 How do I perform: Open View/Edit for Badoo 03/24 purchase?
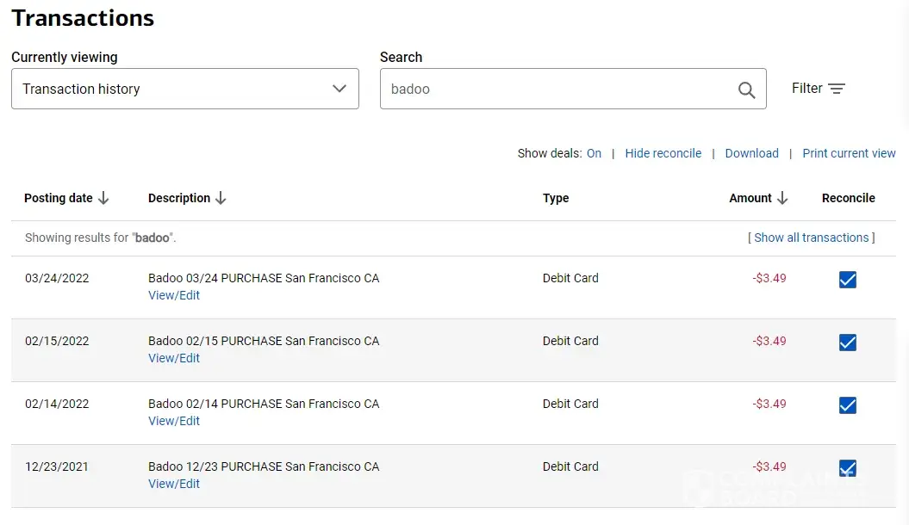tap(174, 295)
